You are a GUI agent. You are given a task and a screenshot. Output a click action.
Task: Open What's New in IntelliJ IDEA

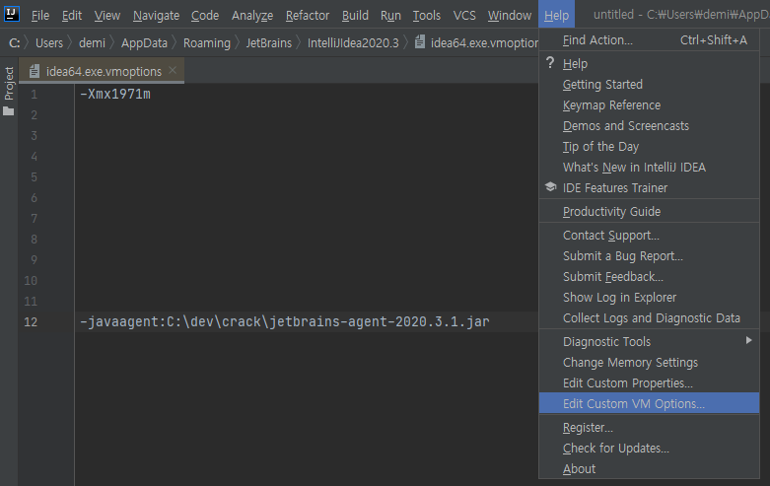pyautogui.click(x=649, y=167)
